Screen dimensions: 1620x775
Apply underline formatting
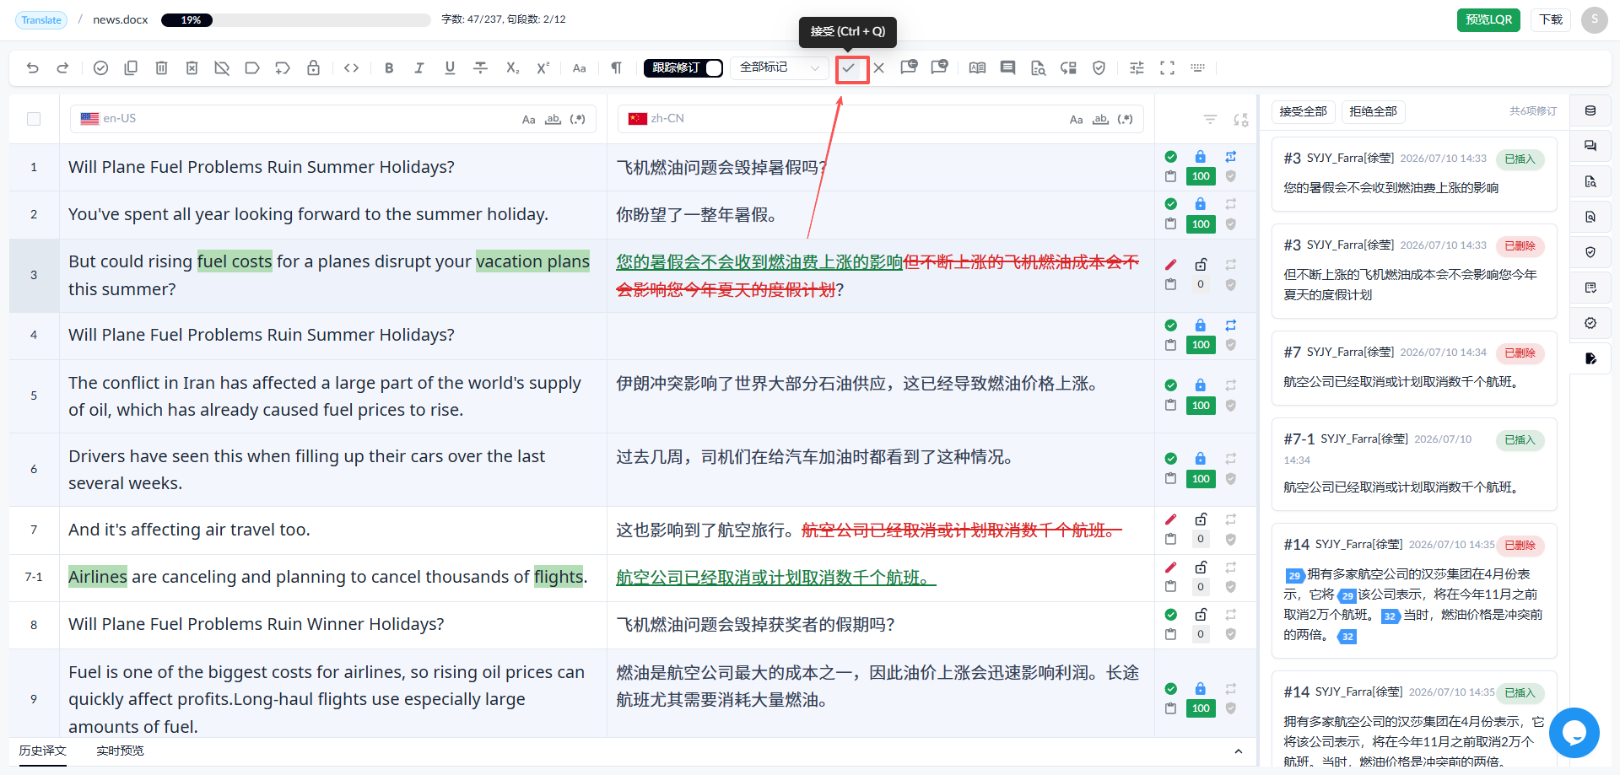click(x=450, y=68)
